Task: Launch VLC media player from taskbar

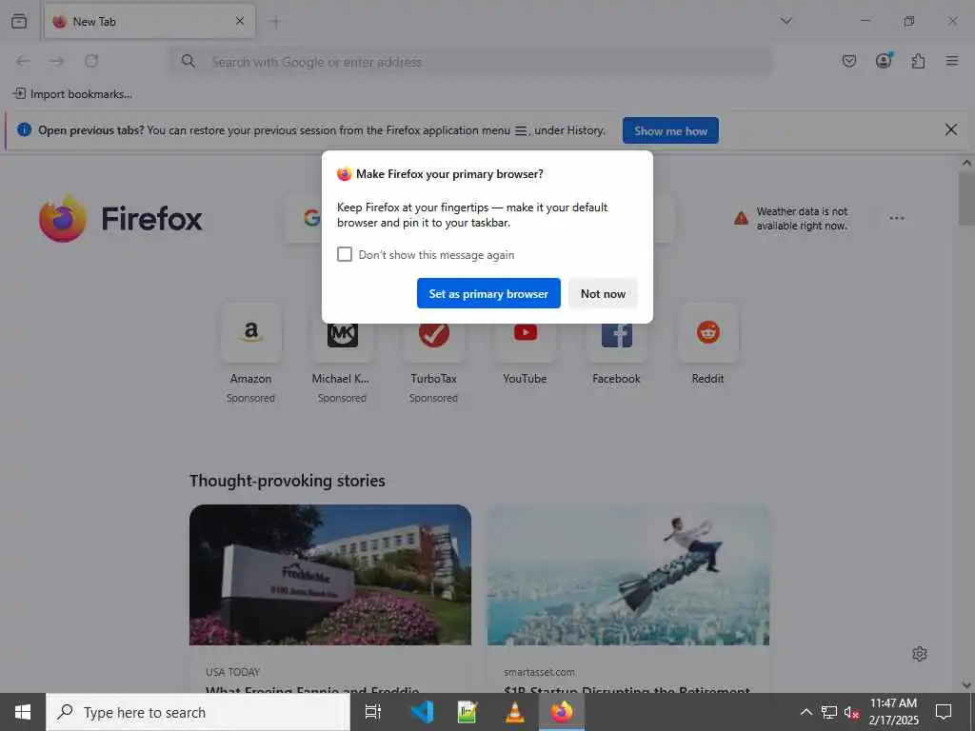Action: (x=514, y=712)
